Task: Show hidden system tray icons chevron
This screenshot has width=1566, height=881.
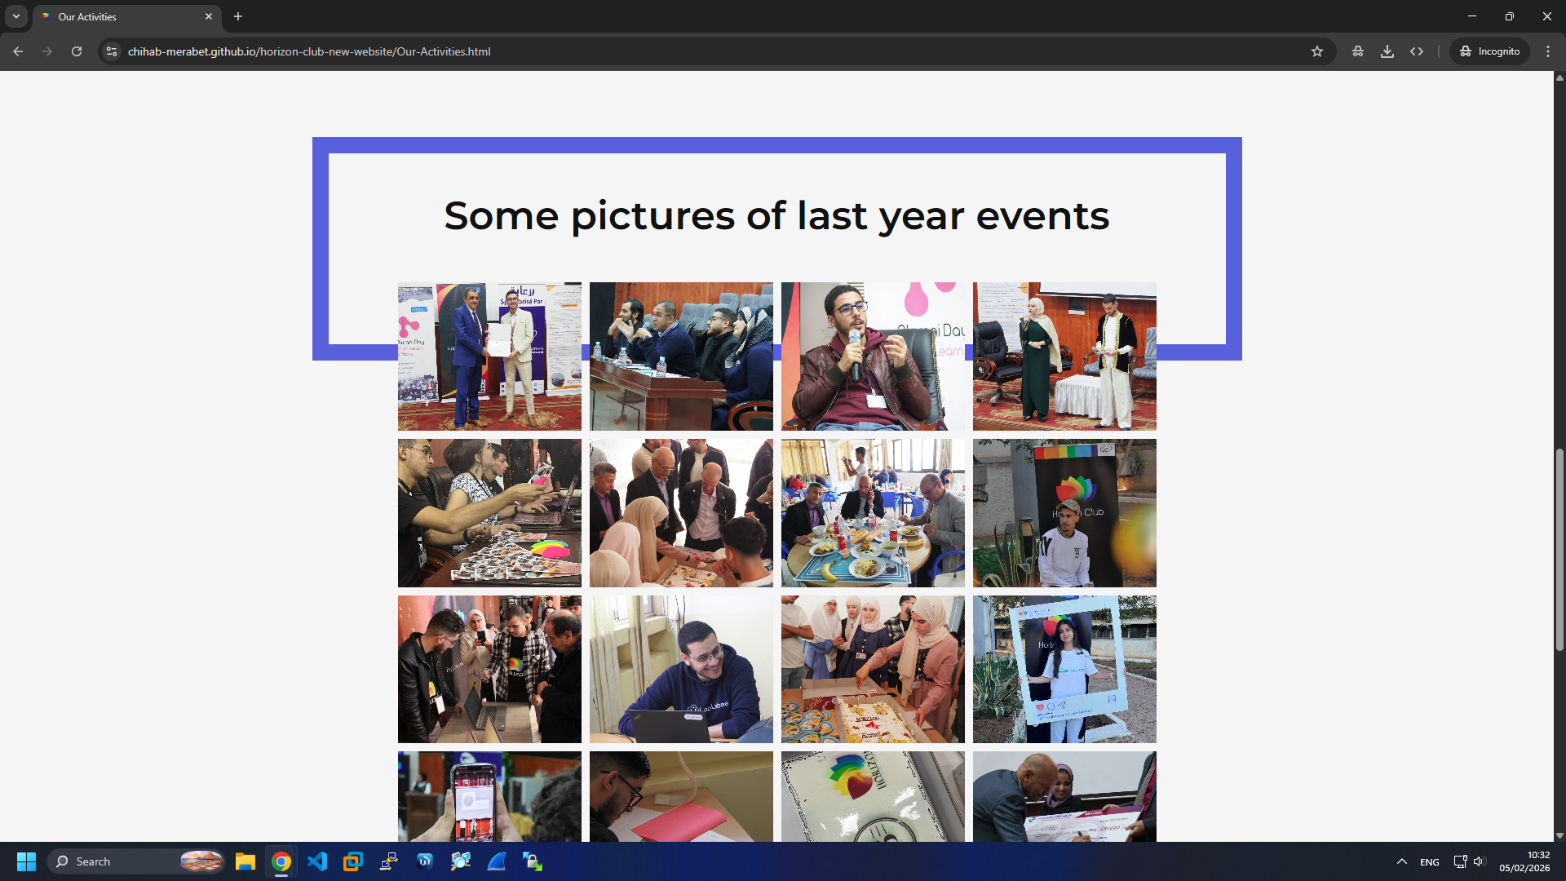Action: (x=1401, y=861)
